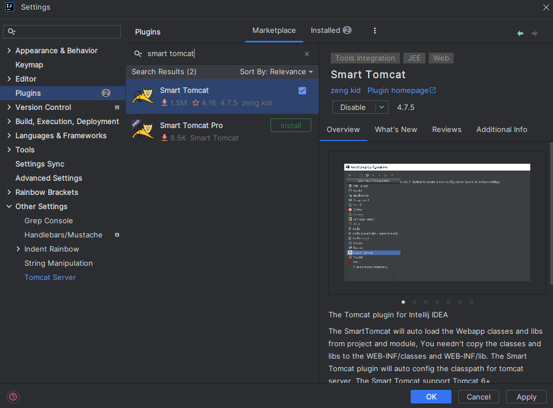Viewport: 553px width, 408px height.
Task: Open the Disable button dropdown arrow
Action: coord(382,108)
